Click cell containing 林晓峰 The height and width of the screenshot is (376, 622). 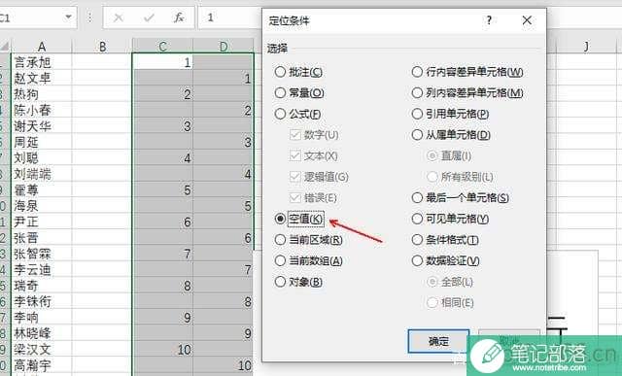coord(41,333)
